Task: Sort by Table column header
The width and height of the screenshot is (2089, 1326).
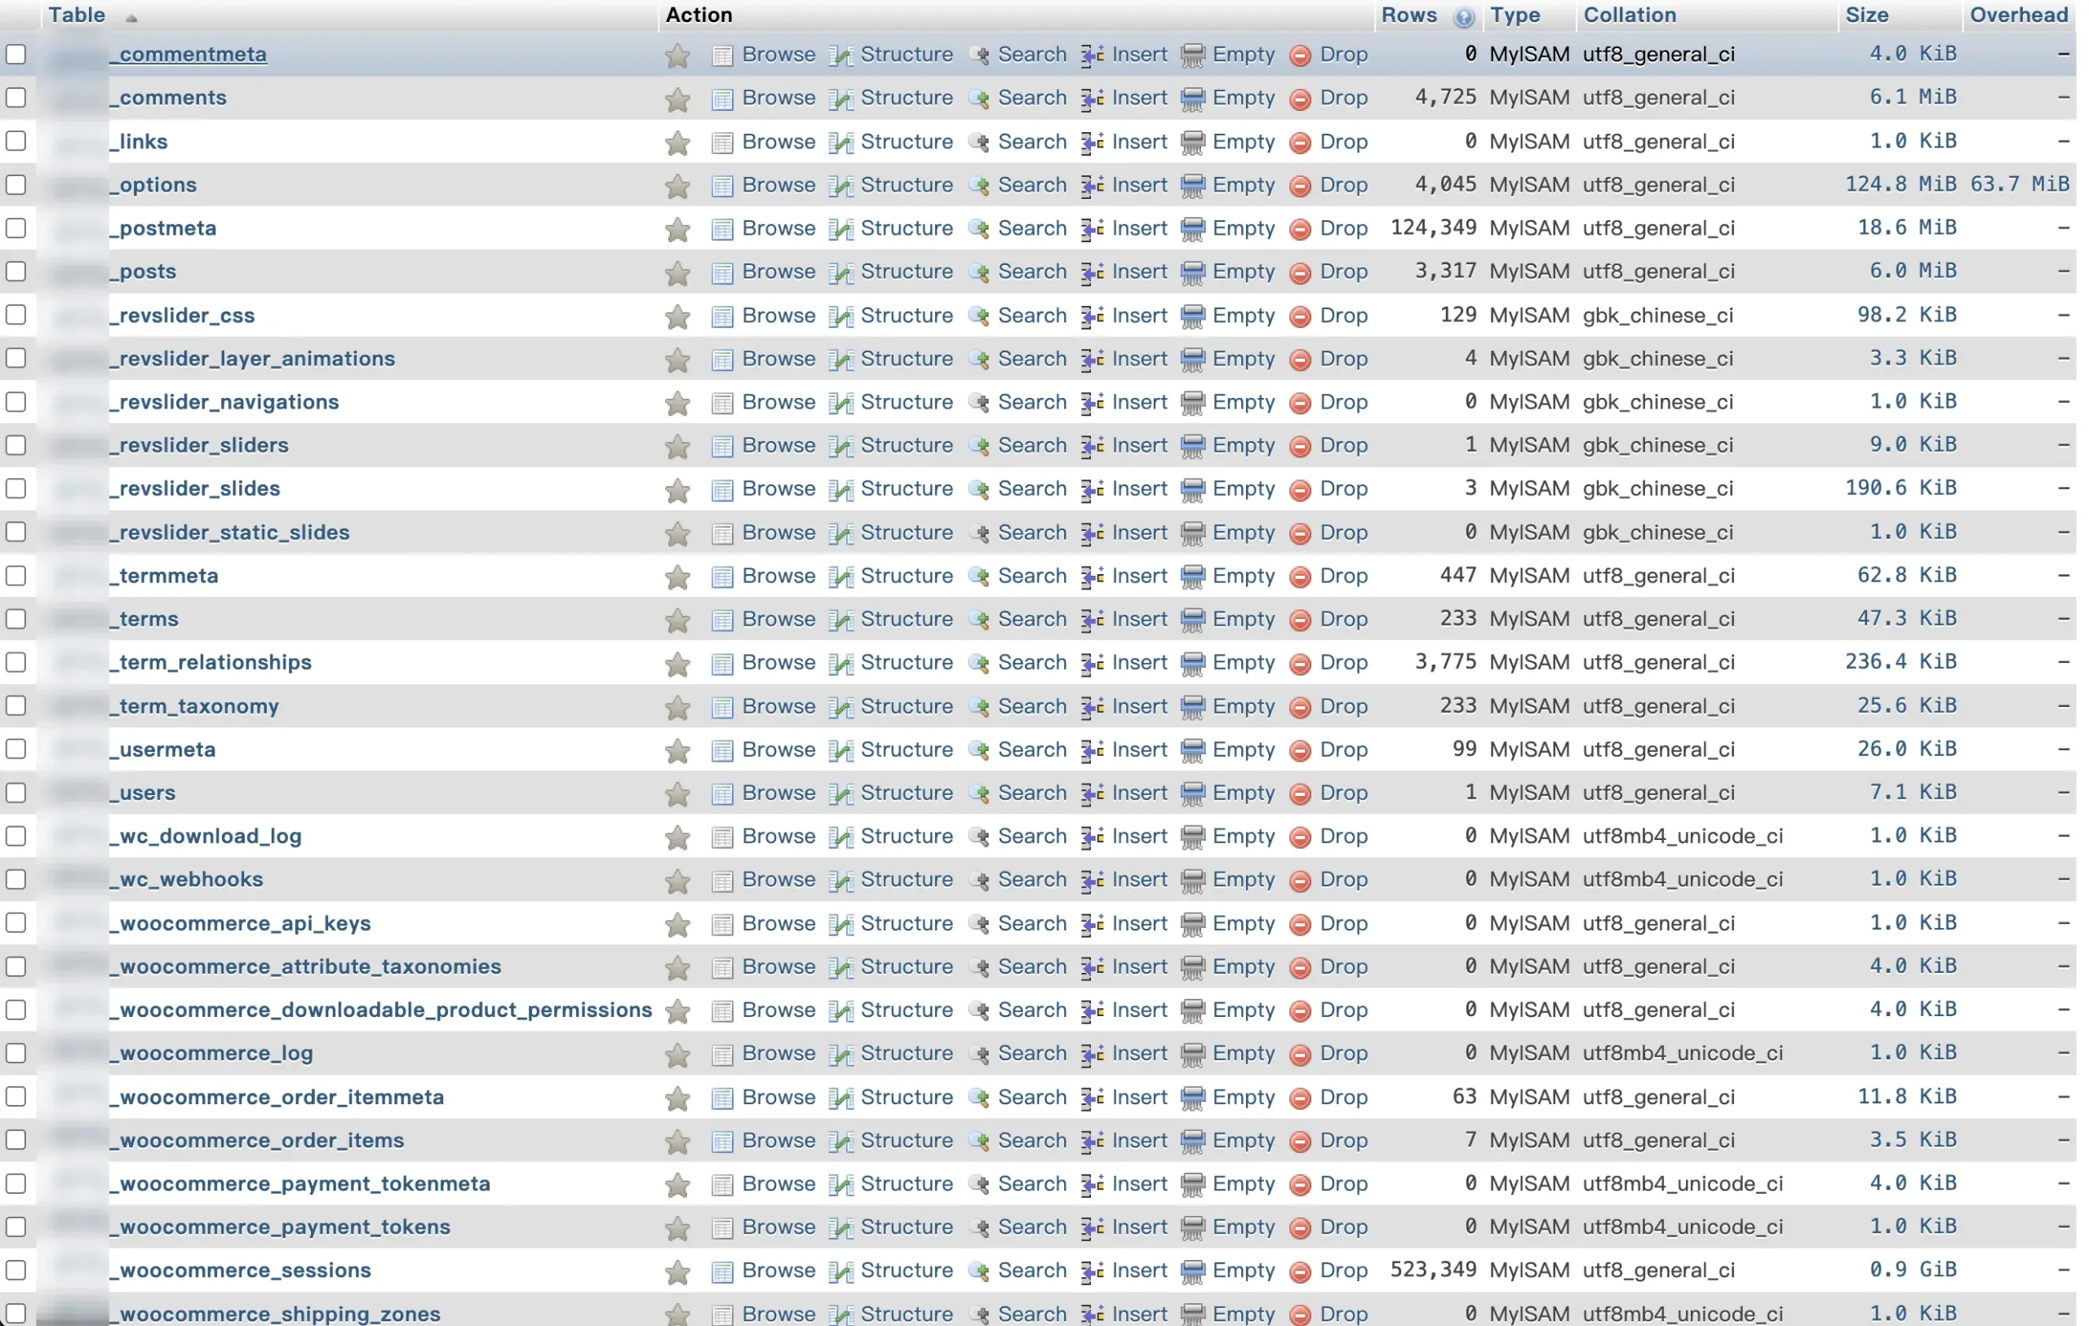Action: click(x=77, y=15)
